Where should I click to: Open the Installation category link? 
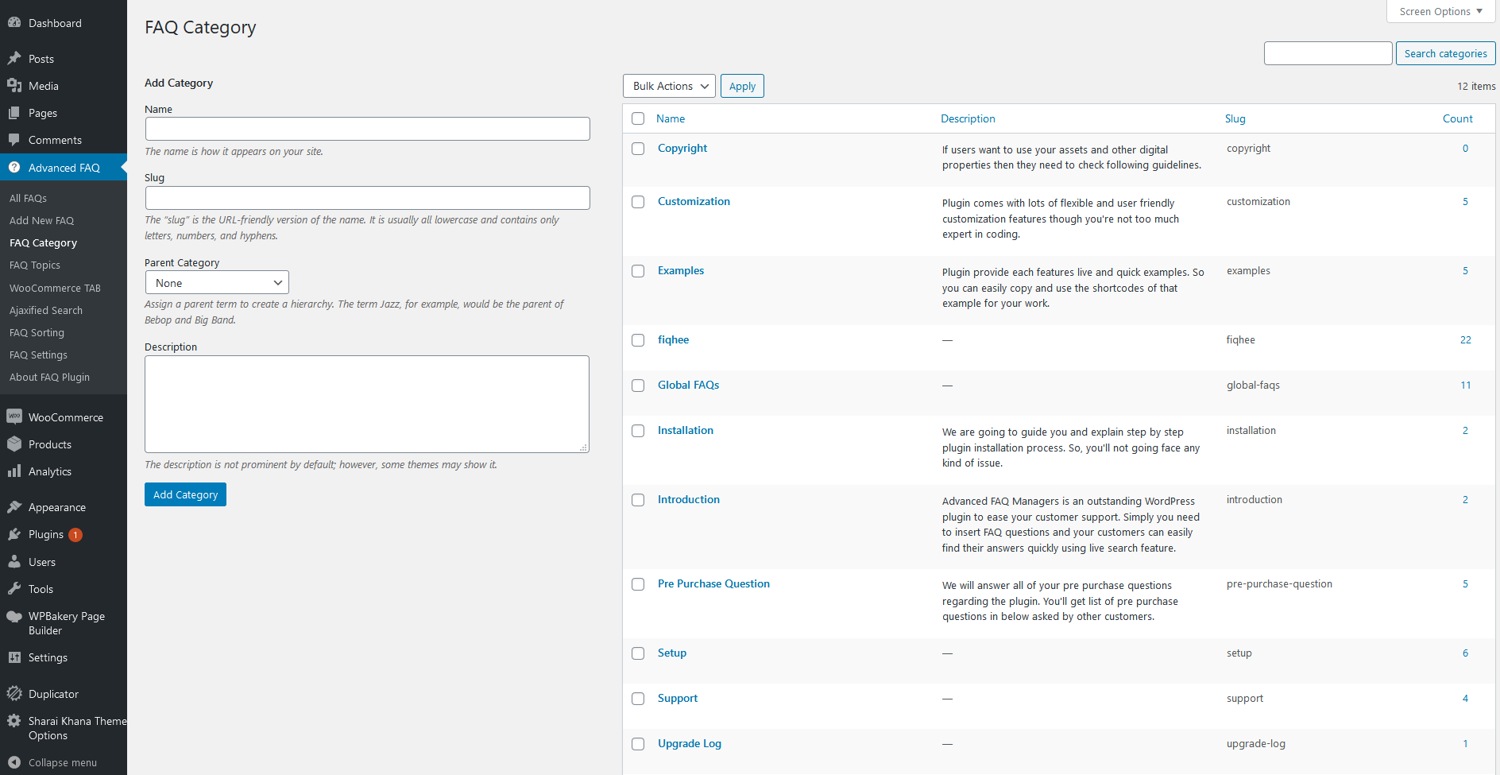pos(686,430)
